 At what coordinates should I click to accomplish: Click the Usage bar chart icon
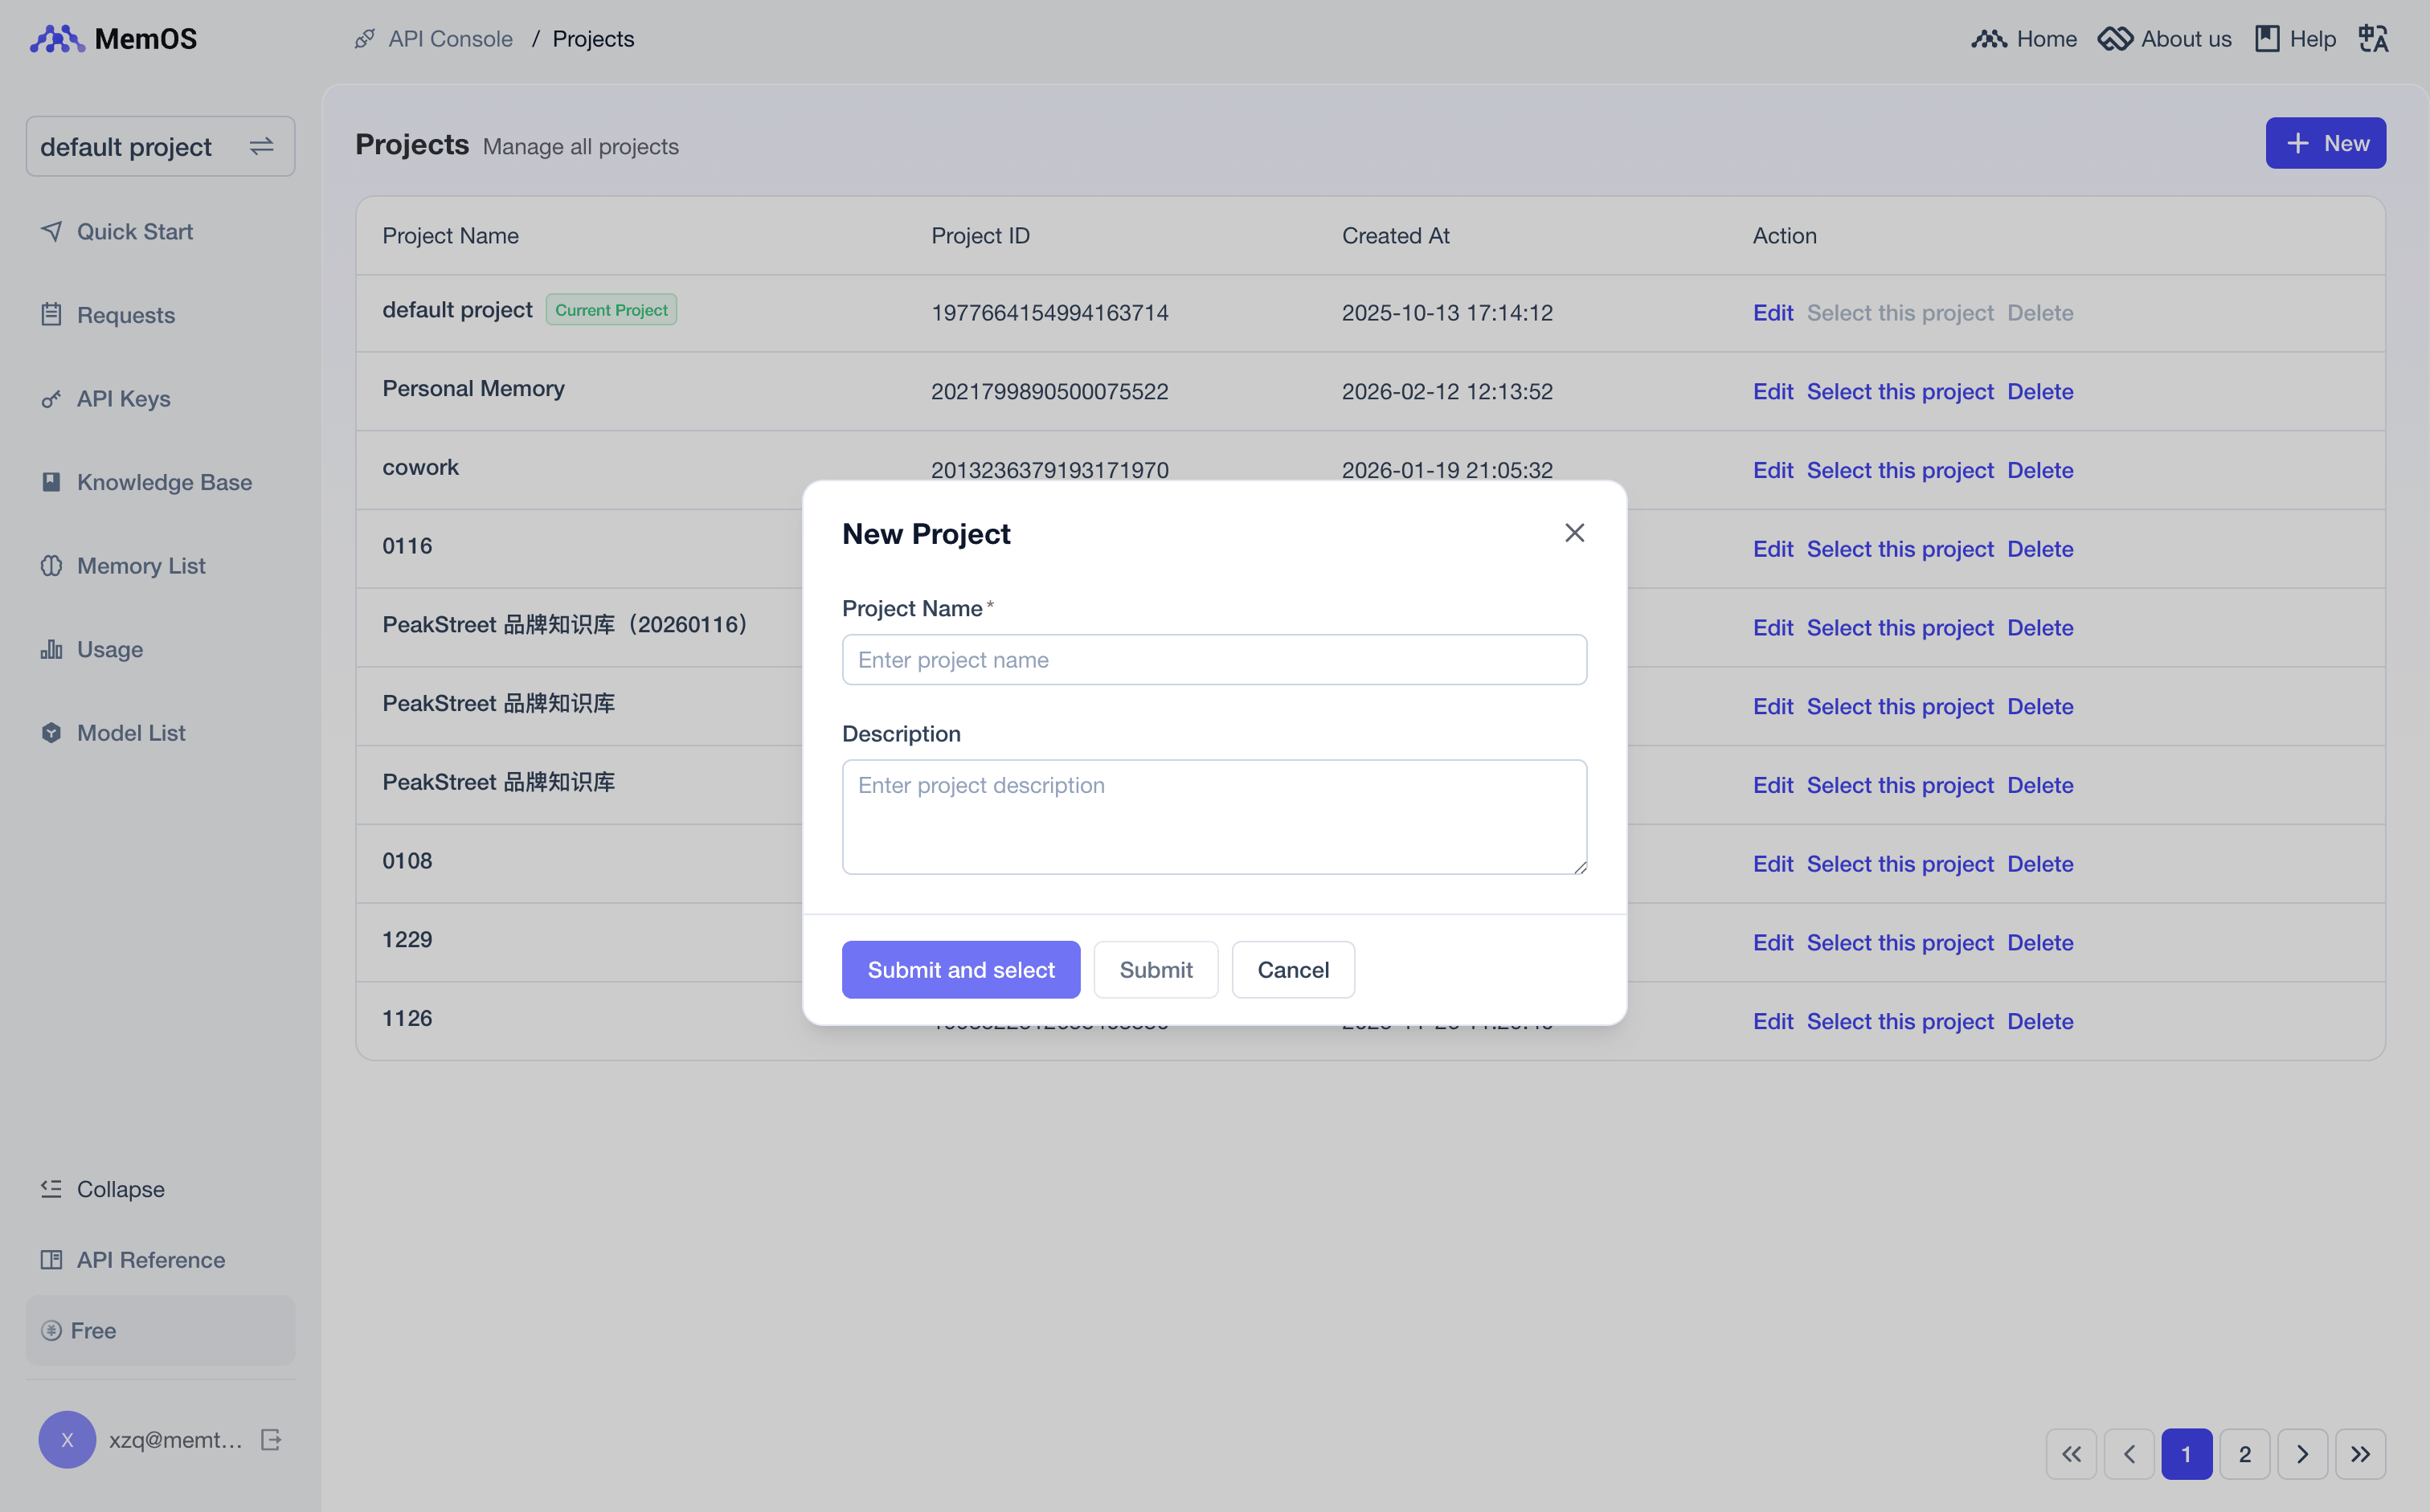(x=52, y=649)
